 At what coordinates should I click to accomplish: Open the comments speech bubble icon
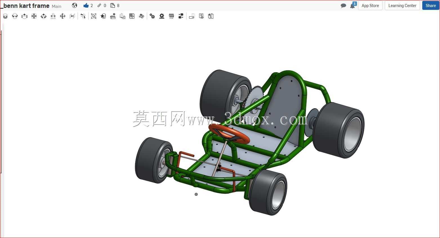point(343,6)
